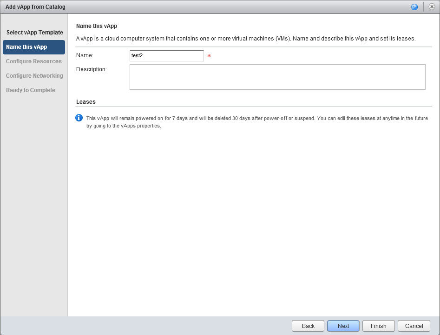Click the blue info icon under Leases
The image size is (440, 335).
coord(79,118)
